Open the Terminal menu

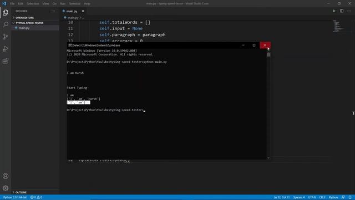pos(75,4)
